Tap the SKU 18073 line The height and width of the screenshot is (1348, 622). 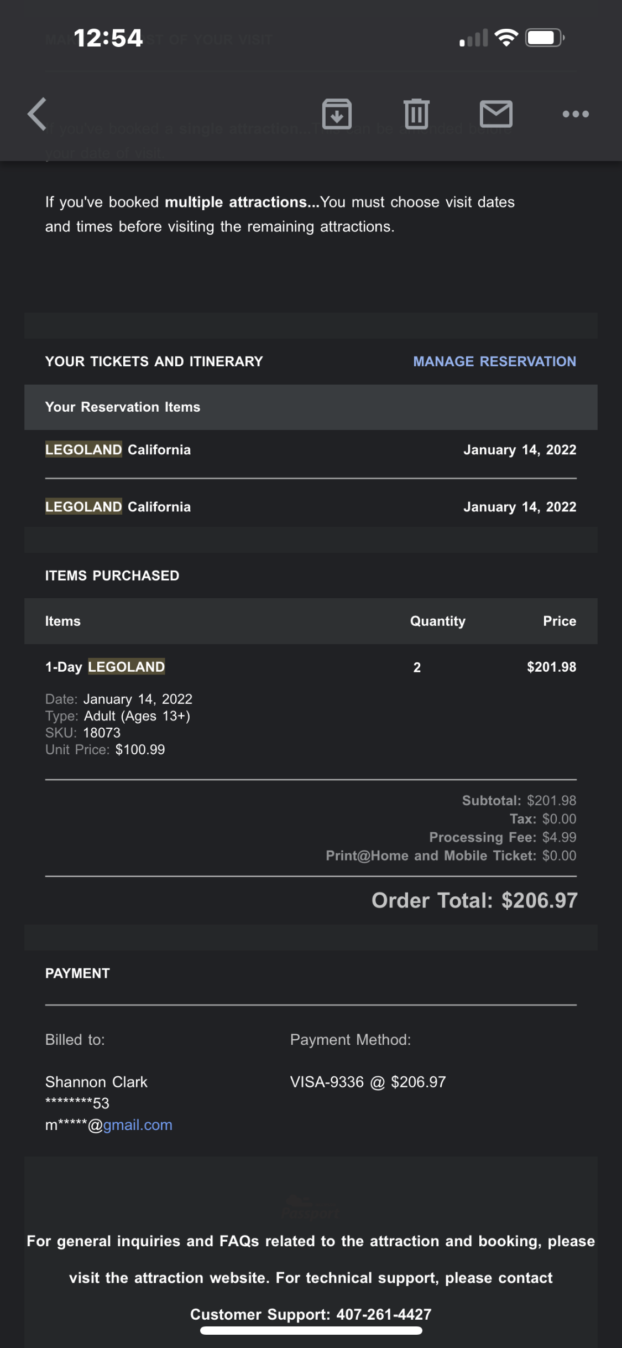coord(83,733)
